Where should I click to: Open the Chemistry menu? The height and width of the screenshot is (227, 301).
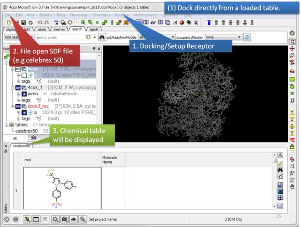pyautogui.click(x=101, y=15)
